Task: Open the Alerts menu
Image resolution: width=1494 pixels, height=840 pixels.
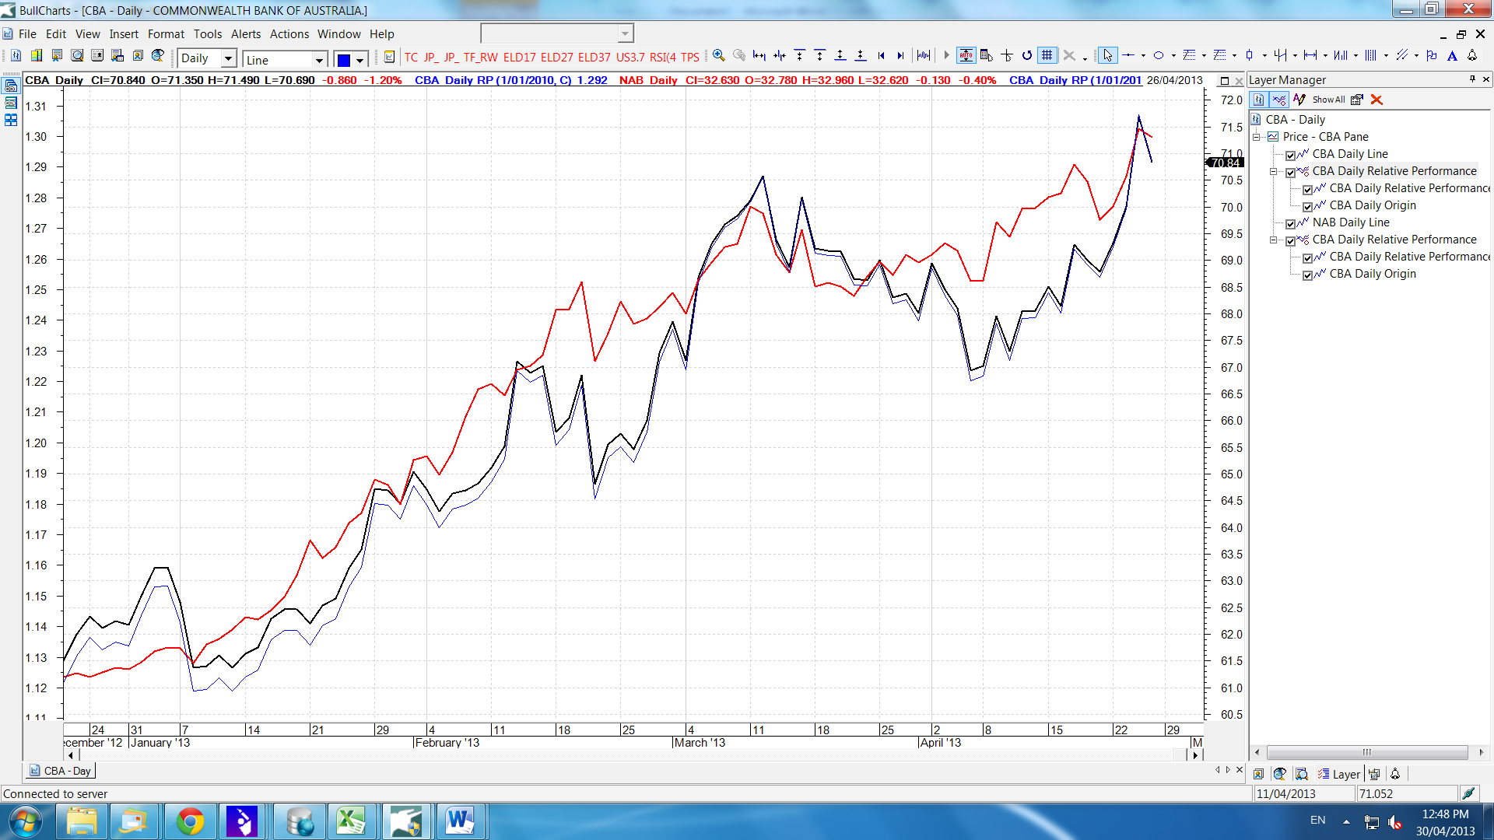Action: [245, 34]
